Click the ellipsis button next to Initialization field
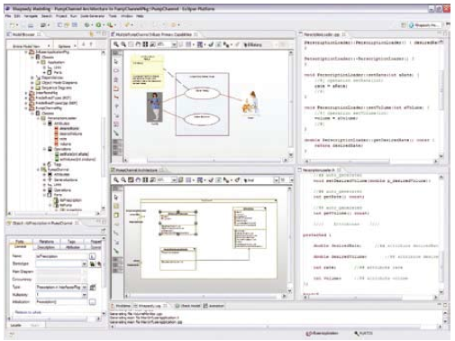 93,301
